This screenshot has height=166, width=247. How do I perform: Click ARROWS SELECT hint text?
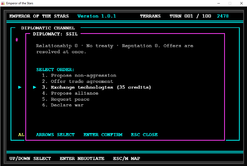(x=55, y=135)
